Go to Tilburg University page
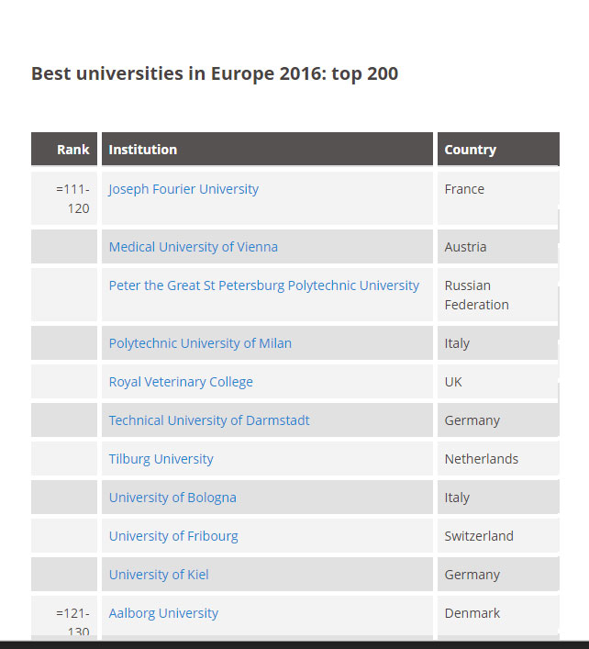Viewport: 589px width, 649px height. [161, 459]
